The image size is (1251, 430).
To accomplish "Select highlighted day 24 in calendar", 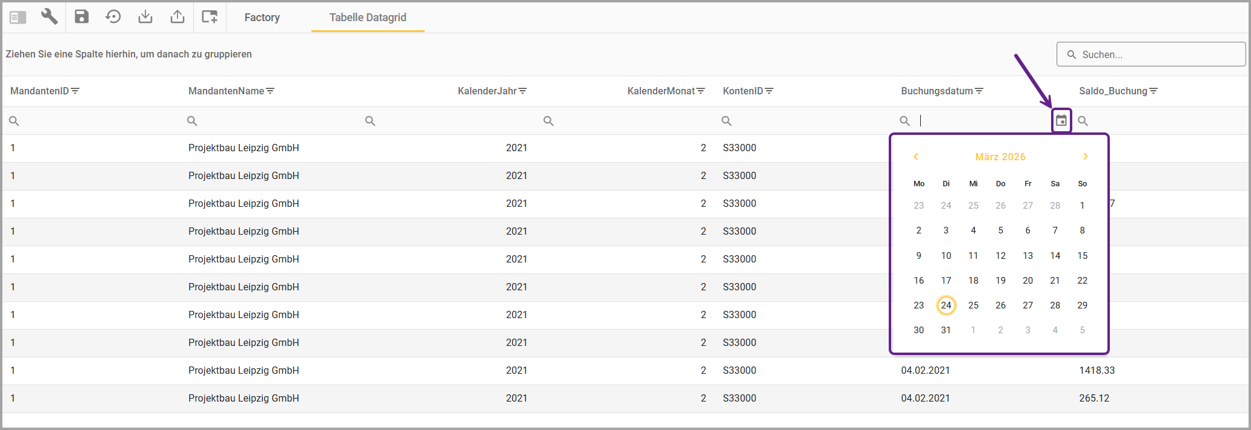I will click(946, 305).
